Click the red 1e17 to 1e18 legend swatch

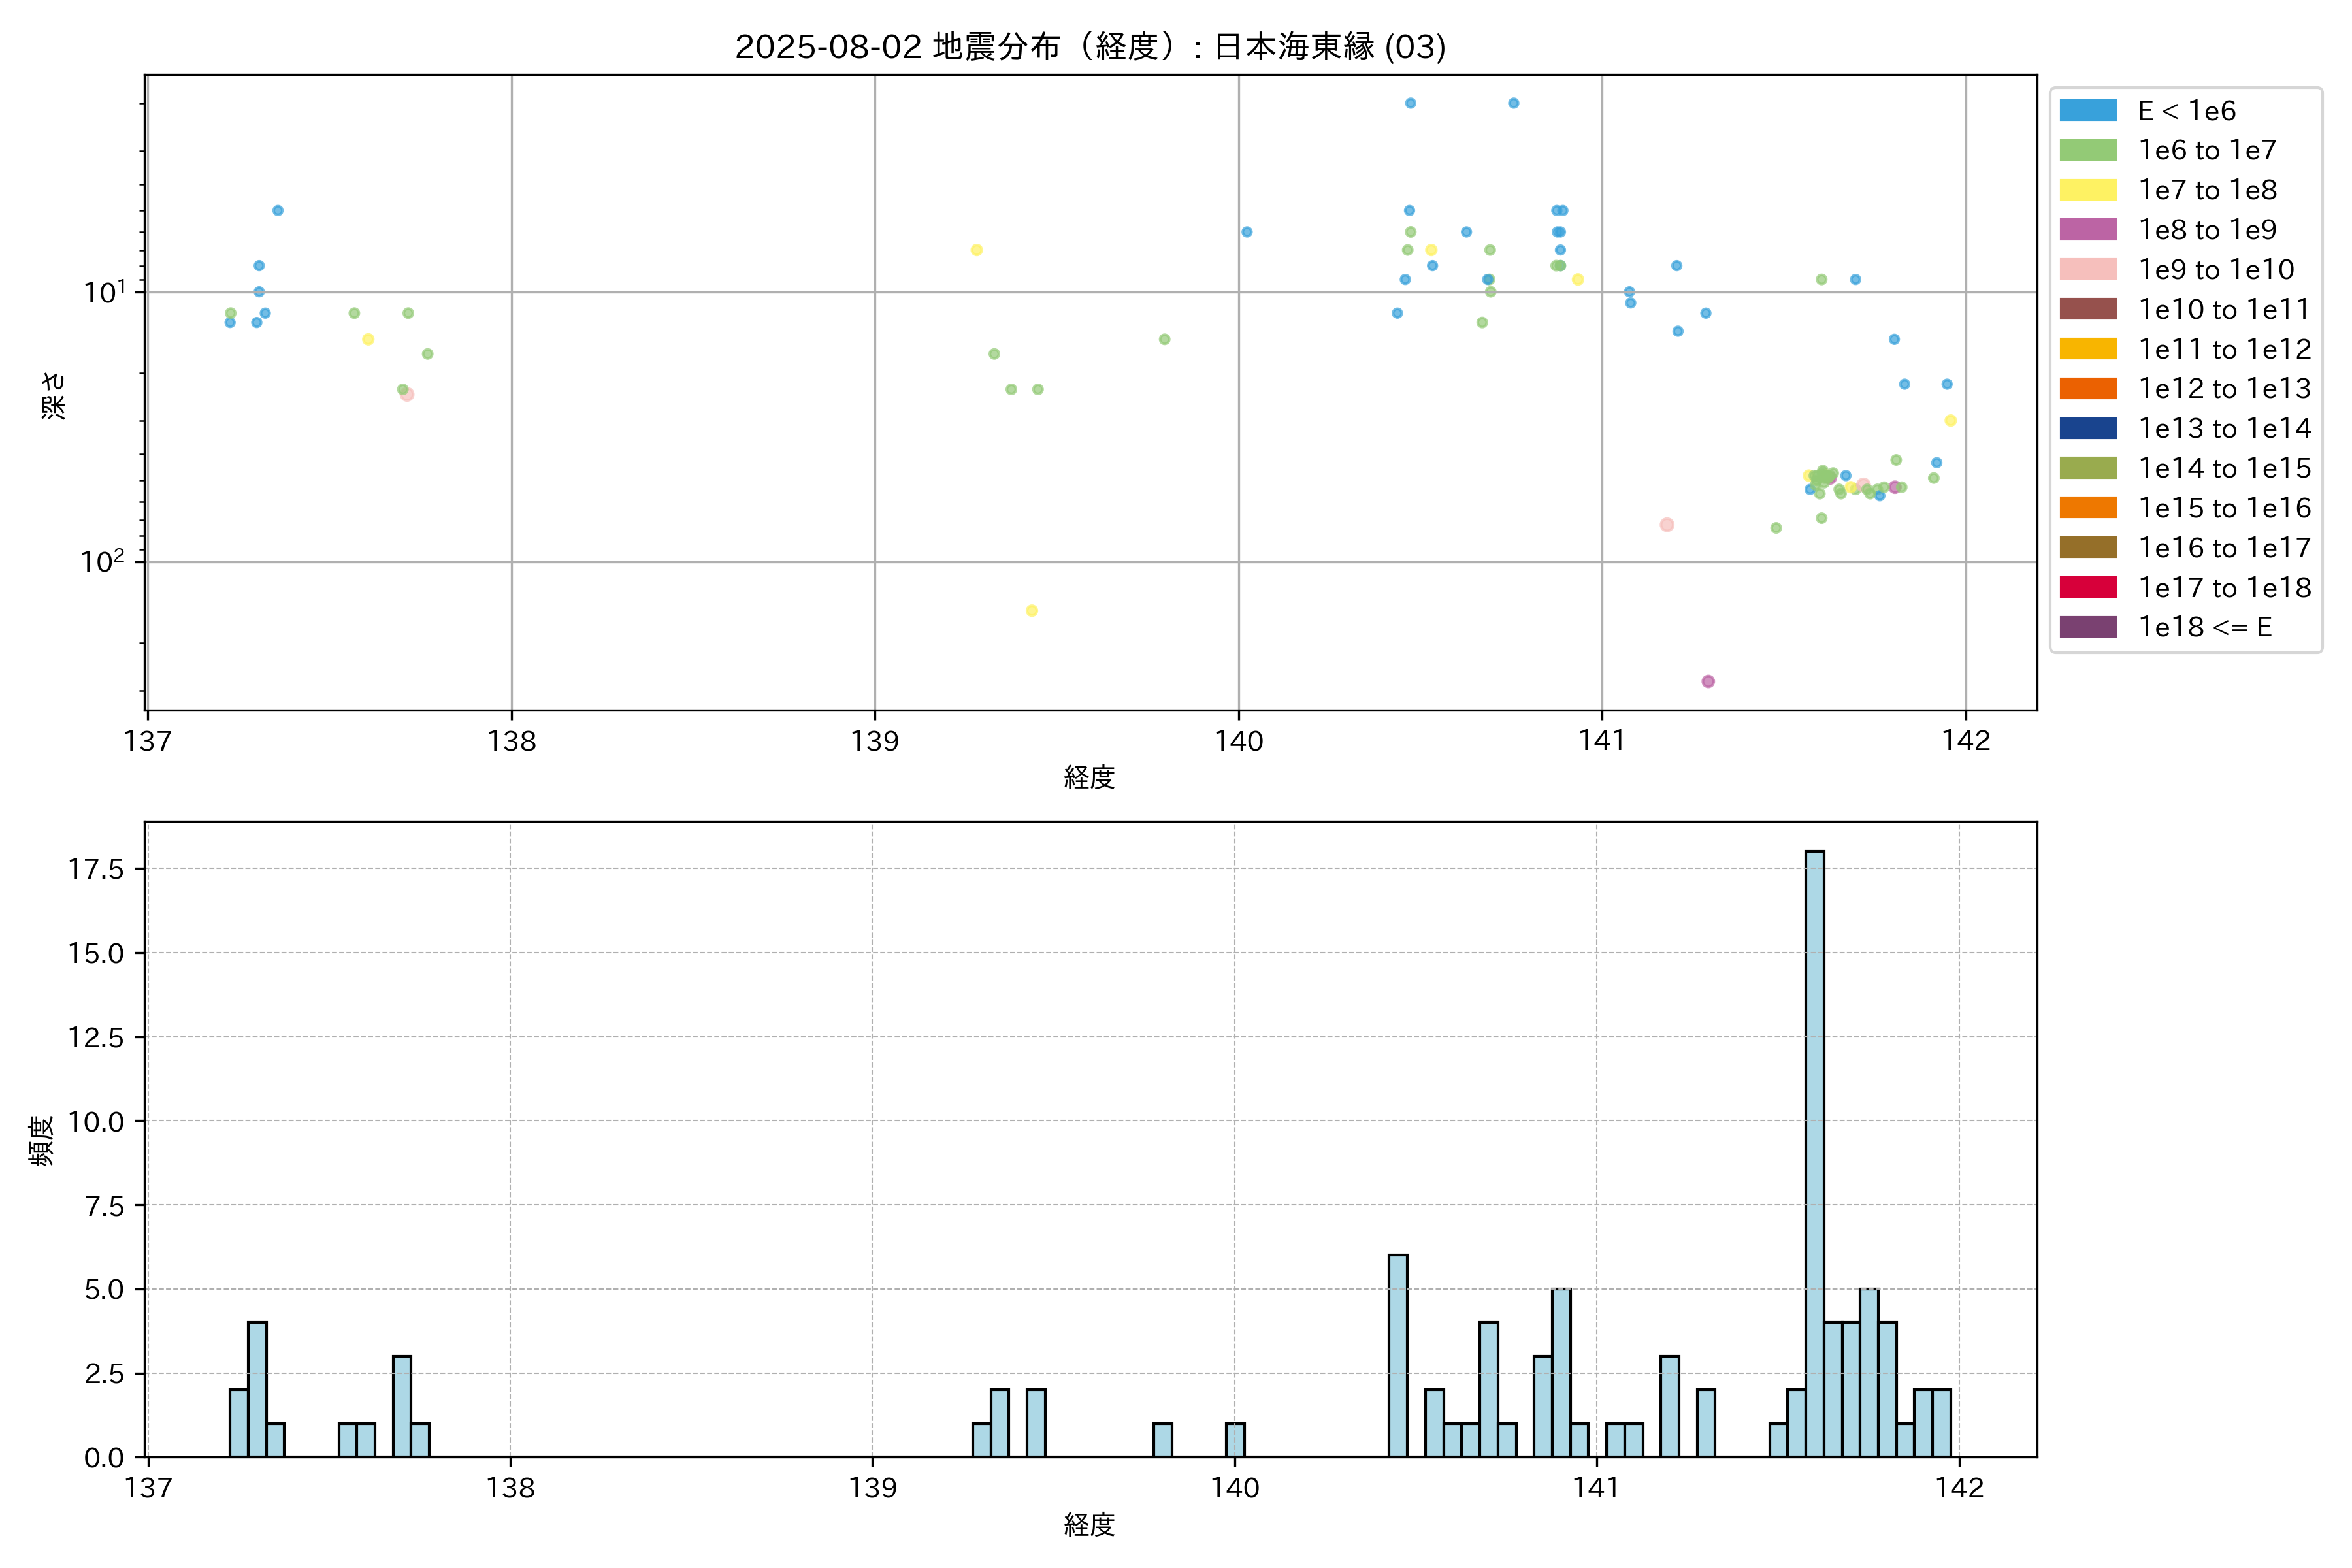(x=2087, y=587)
